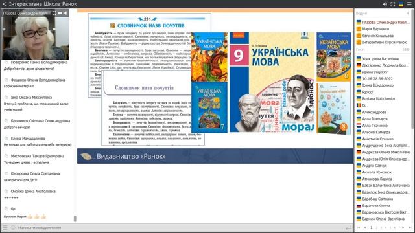Click guest count 555 label

click(405, 50)
